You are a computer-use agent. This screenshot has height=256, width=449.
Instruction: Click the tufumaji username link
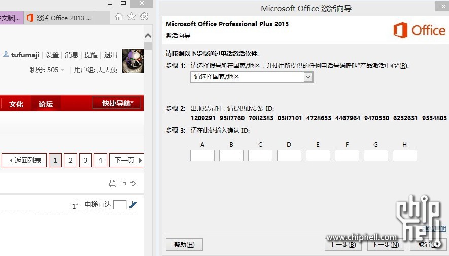pyautogui.click(x=25, y=55)
